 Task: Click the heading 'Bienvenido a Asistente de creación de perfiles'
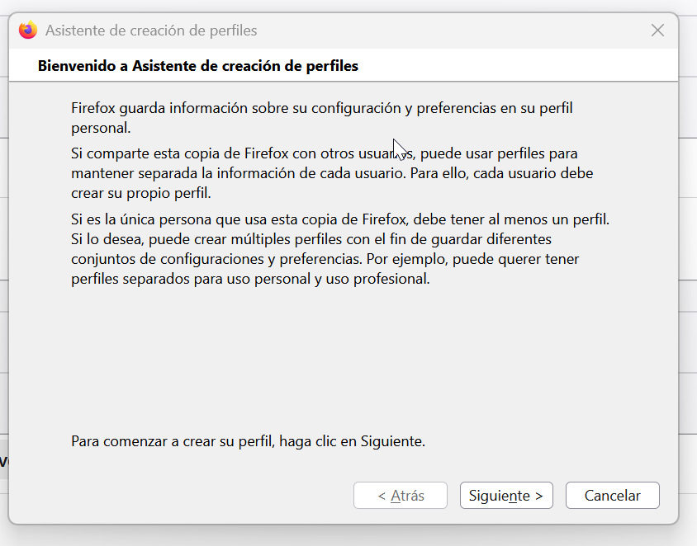pos(198,66)
